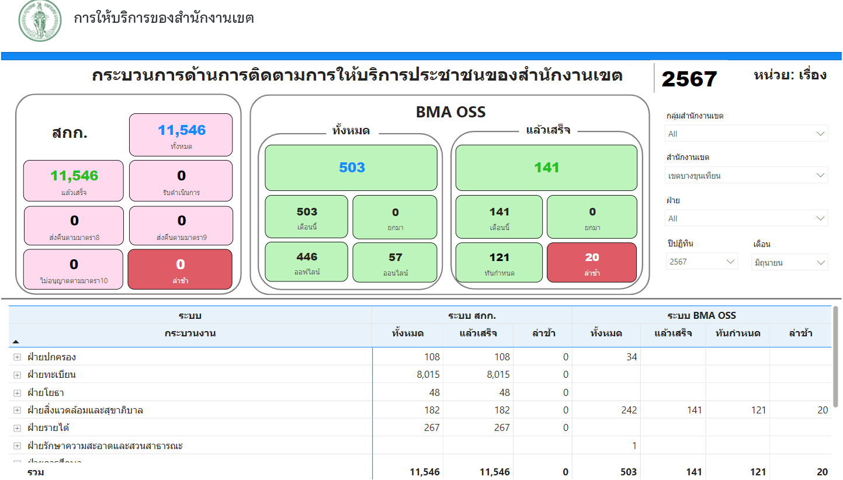Click the แล้วเสร็จ header under ระบบ สกก.

tap(478, 333)
